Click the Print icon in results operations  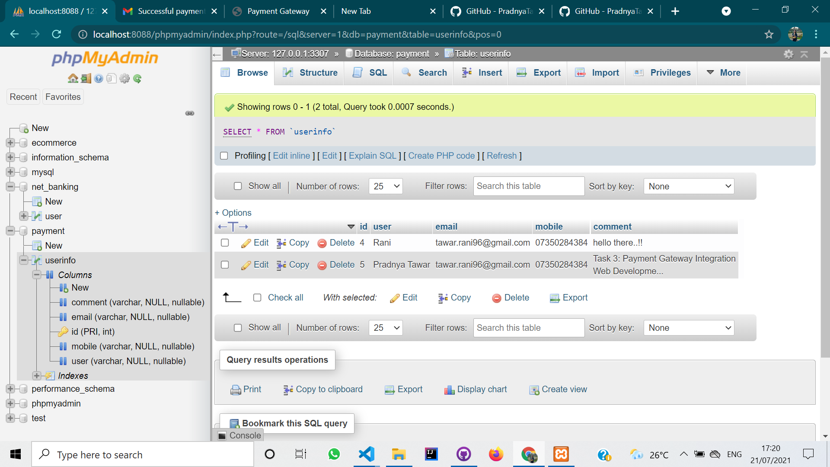pyautogui.click(x=236, y=390)
